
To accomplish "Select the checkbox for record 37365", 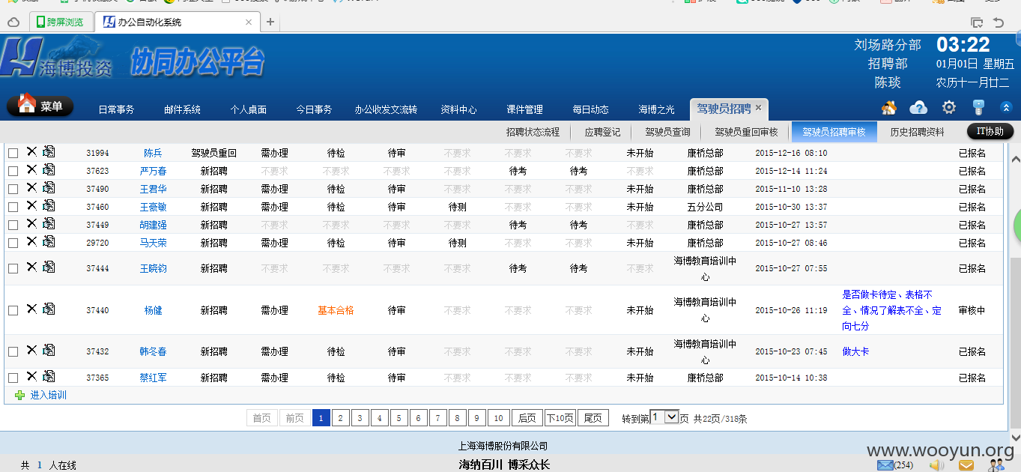I will (13, 378).
